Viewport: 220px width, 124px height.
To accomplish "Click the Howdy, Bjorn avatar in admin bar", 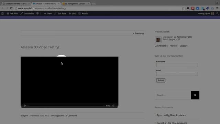I will click(x=213, y=13).
